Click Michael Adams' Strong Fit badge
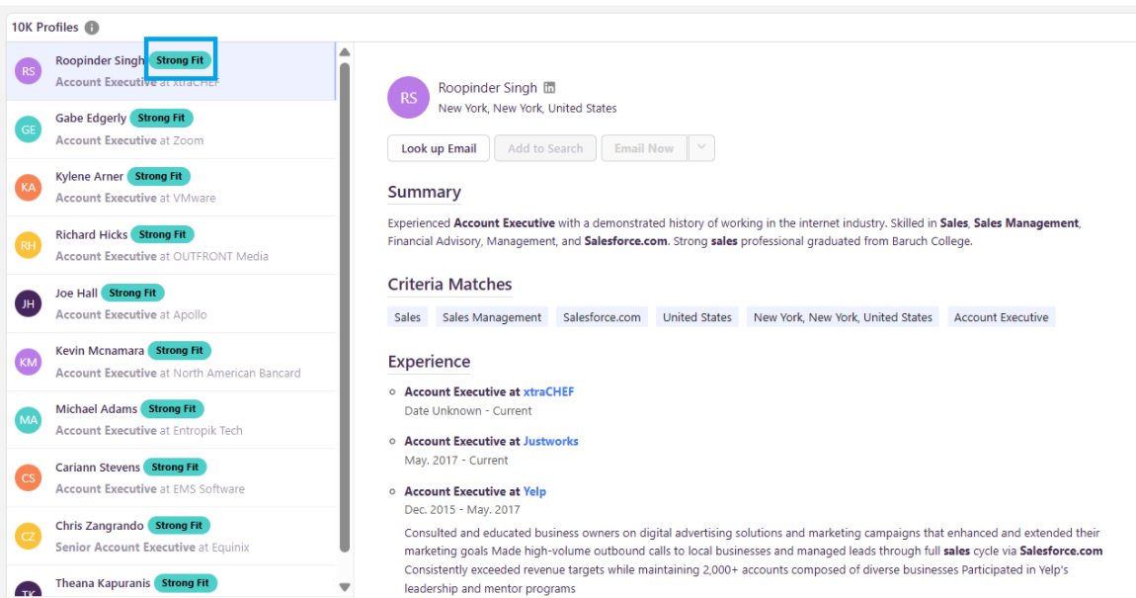 coord(172,408)
